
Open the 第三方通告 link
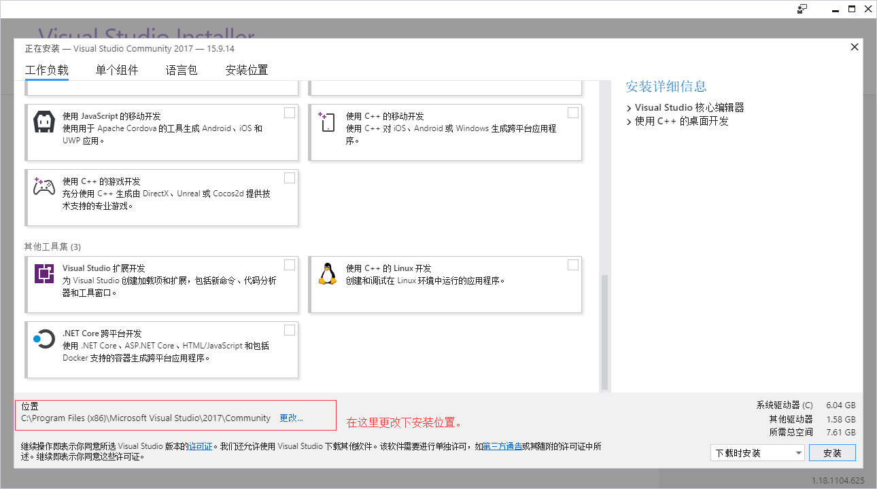coord(502,446)
